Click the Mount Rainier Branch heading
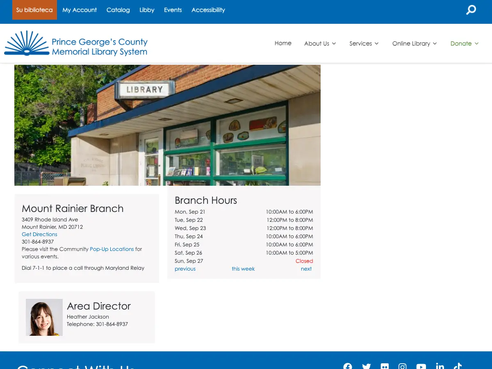Screen dimensions: 492x369 73,208
